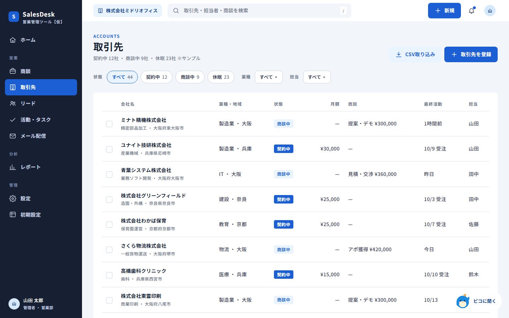Click the 初期設定 layout icon
Screen dimensions: 509x318
coord(13,214)
